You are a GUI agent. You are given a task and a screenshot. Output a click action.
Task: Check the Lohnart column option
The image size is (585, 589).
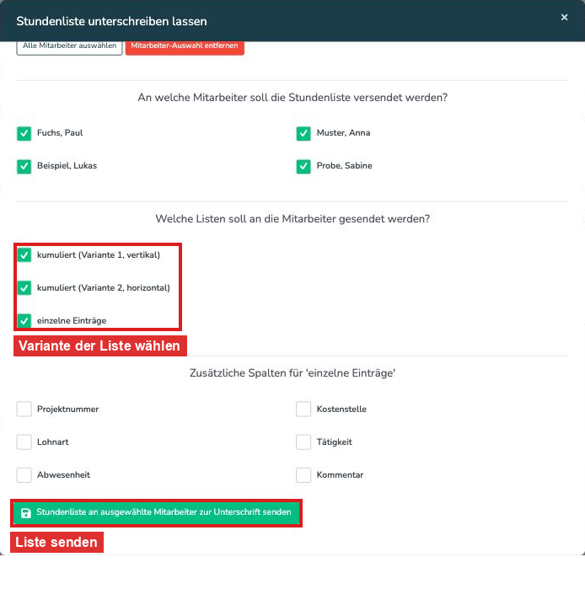pos(24,442)
